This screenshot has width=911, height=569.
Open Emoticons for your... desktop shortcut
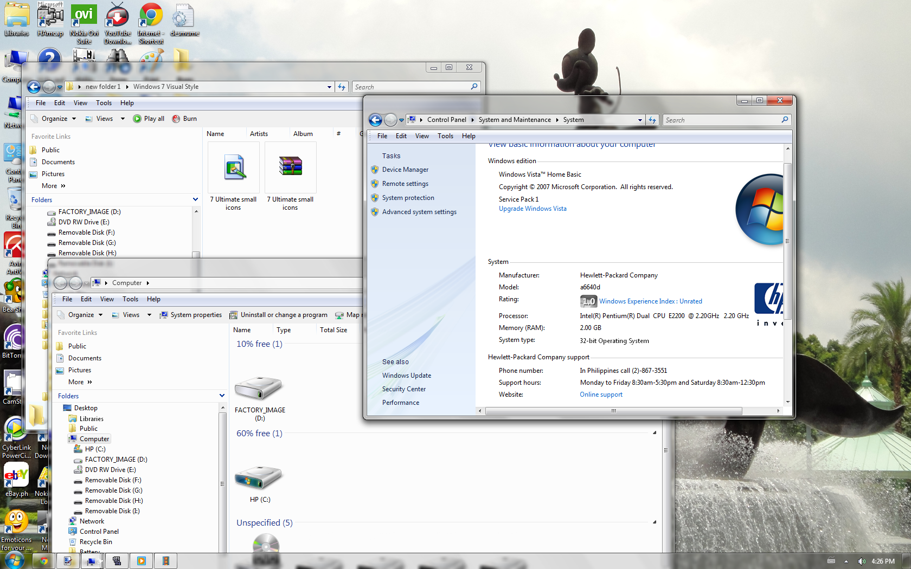16,531
